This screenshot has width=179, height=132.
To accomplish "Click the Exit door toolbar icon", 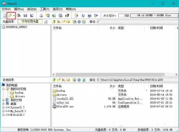I will [96, 15].
